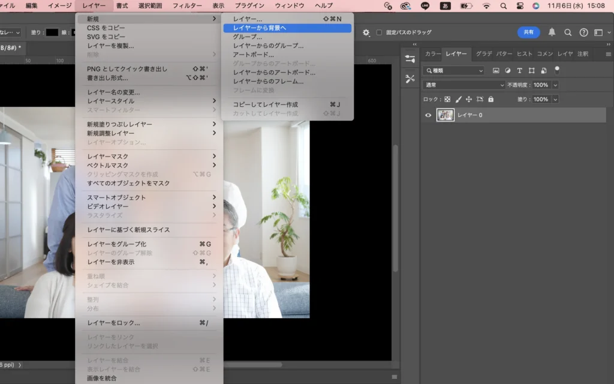Viewport: 614px width, 384px height.
Task: Click the lock all (padlock) icon
Action: (491, 100)
